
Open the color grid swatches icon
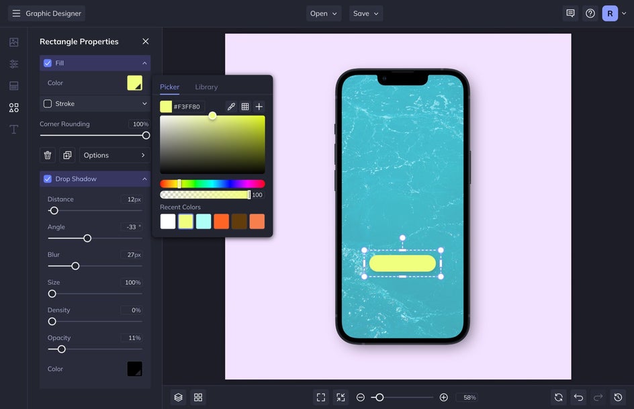245,107
